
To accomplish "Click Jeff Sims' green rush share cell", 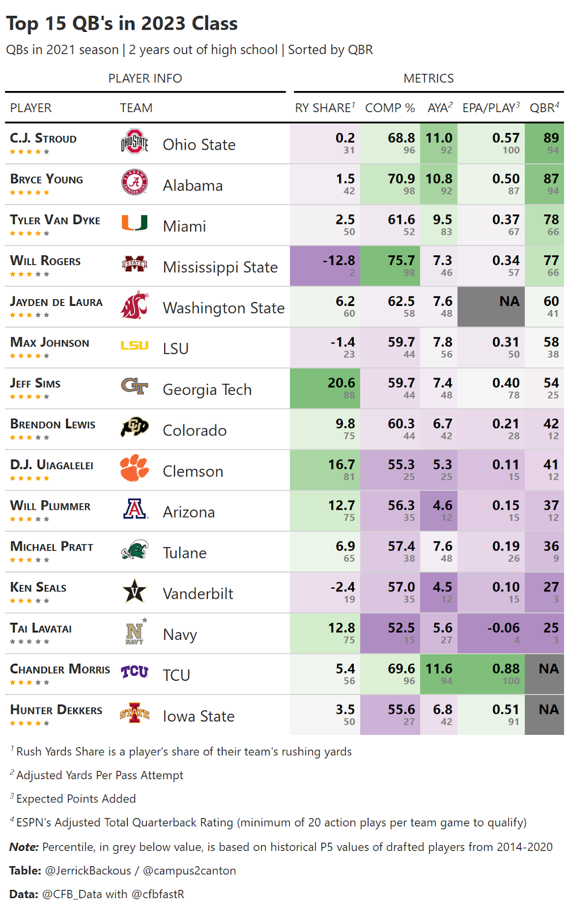I will point(326,388).
